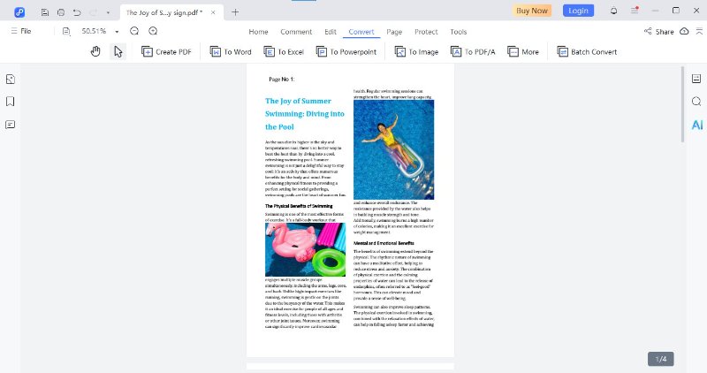The width and height of the screenshot is (707, 373).
Task: Open the page thumbnails panel
Action: point(11,79)
